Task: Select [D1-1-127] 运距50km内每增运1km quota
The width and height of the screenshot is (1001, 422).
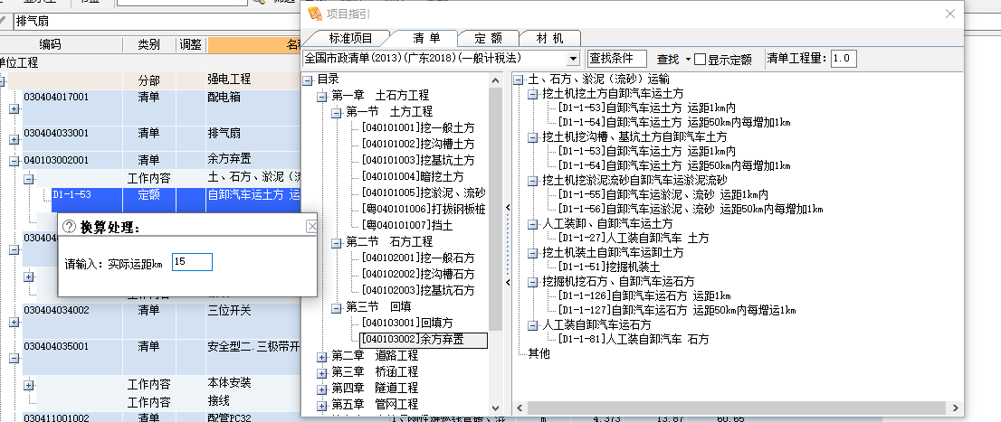Action: (x=676, y=311)
